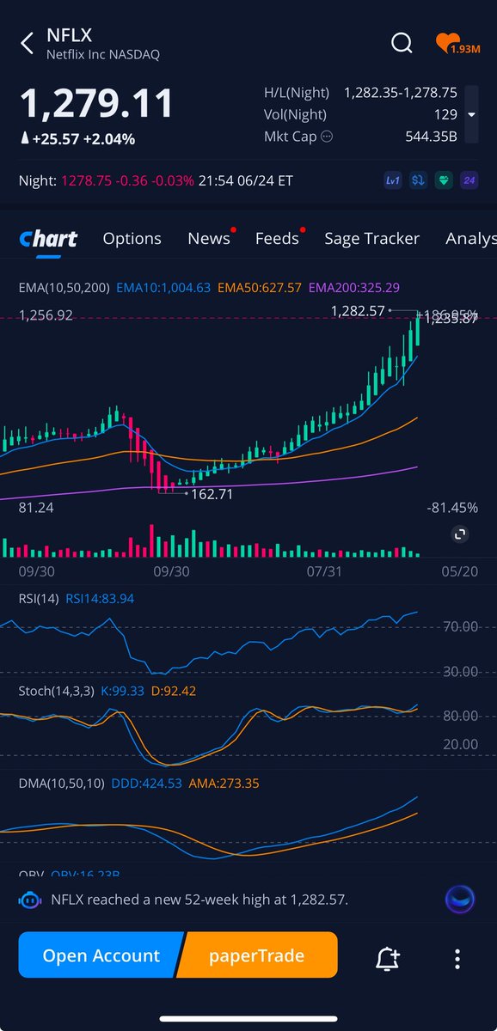
Task: Tap the EMA50:627.57 value
Action: coord(259,288)
